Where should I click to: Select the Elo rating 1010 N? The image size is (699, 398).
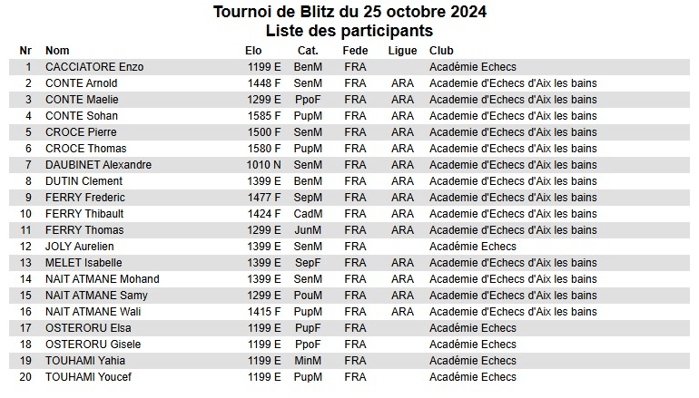click(x=264, y=165)
